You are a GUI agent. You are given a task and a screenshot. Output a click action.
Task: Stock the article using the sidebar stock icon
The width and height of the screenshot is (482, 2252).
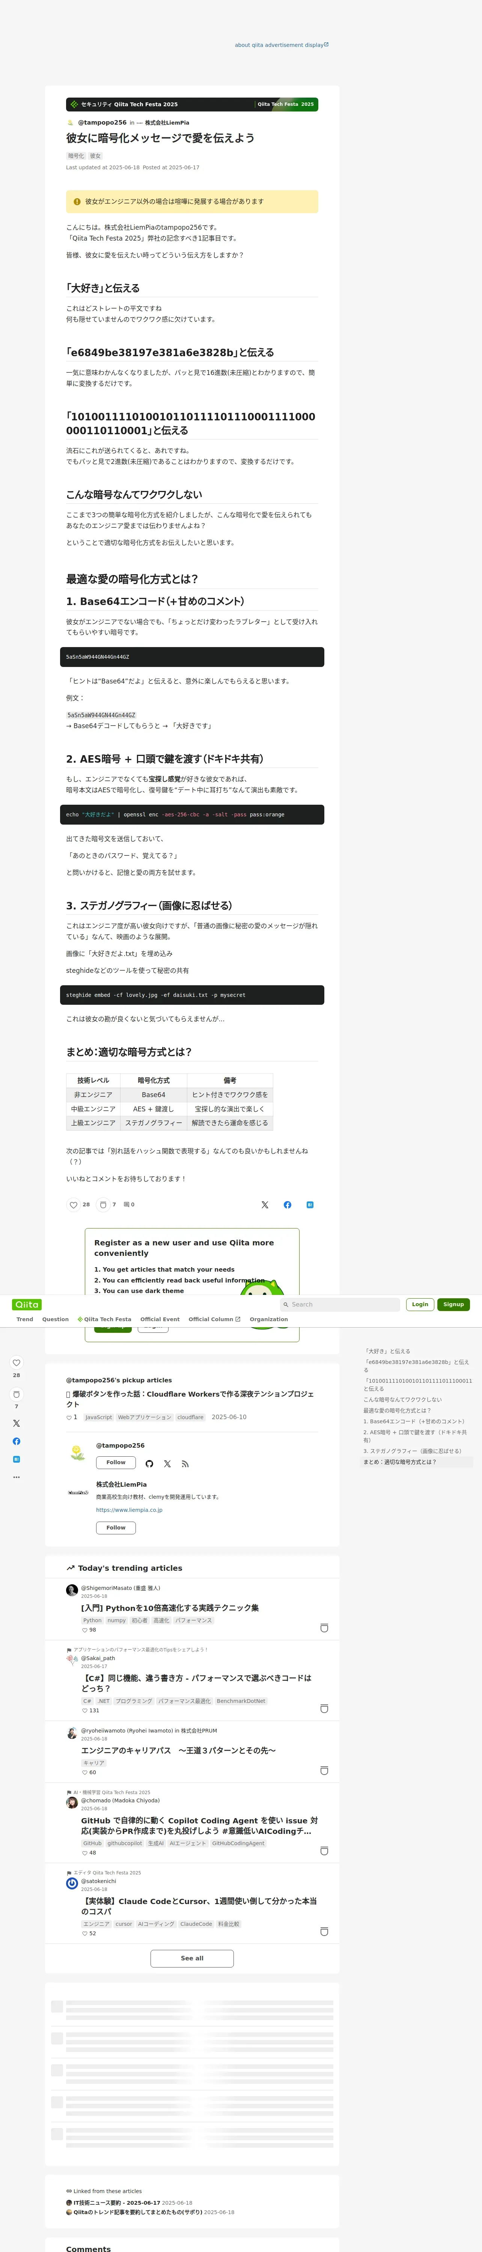click(x=16, y=1394)
